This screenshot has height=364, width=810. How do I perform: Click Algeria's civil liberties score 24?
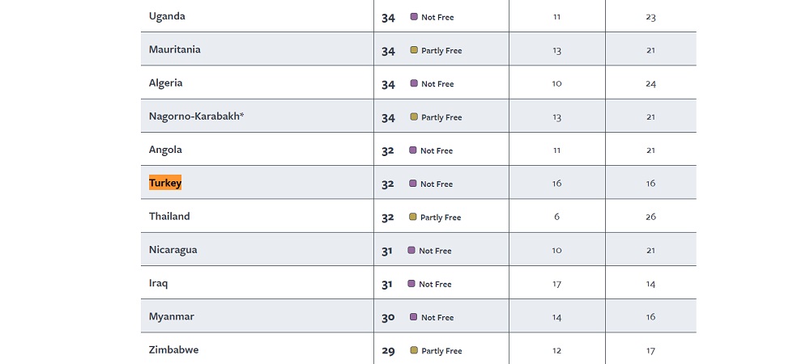(650, 83)
